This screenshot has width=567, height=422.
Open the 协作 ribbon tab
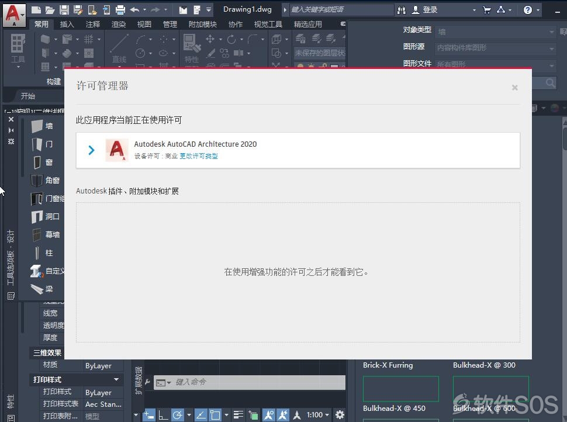pyautogui.click(x=236, y=24)
